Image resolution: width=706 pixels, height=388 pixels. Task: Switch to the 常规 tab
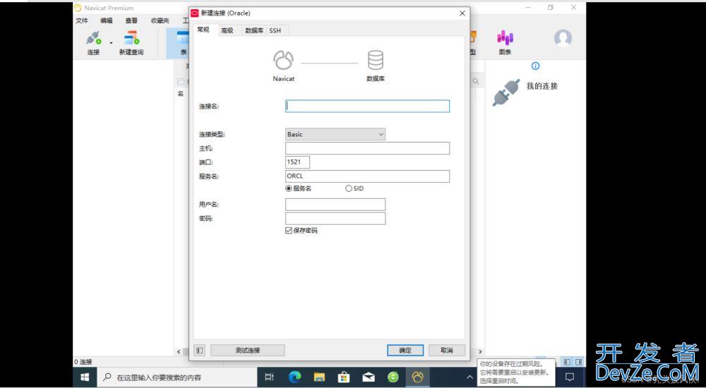[x=203, y=30]
